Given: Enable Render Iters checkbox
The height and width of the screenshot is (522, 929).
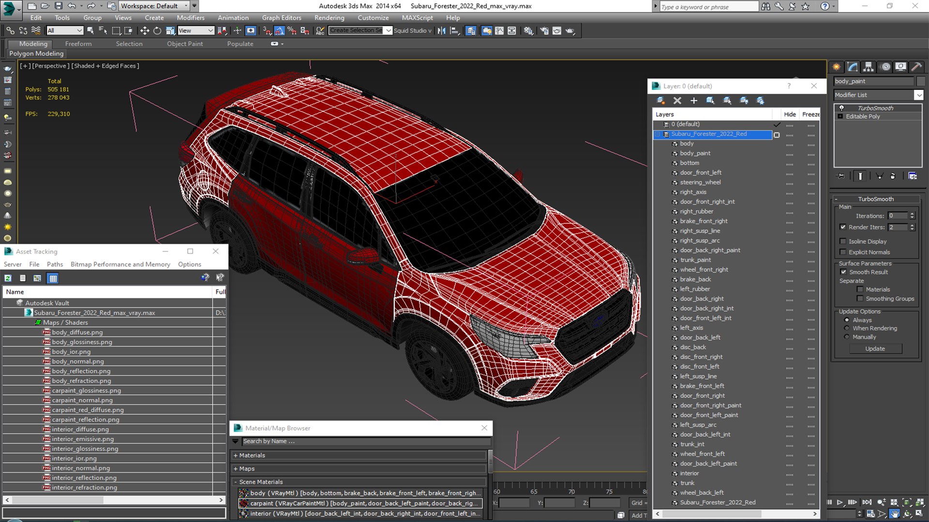Looking at the screenshot, I should pyautogui.click(x=843, y=227).
